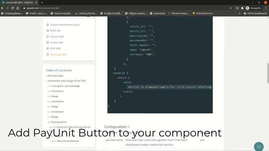Click the browser forward arrow
The height and width of the screenshot is (151, 269).
(8, 8)
